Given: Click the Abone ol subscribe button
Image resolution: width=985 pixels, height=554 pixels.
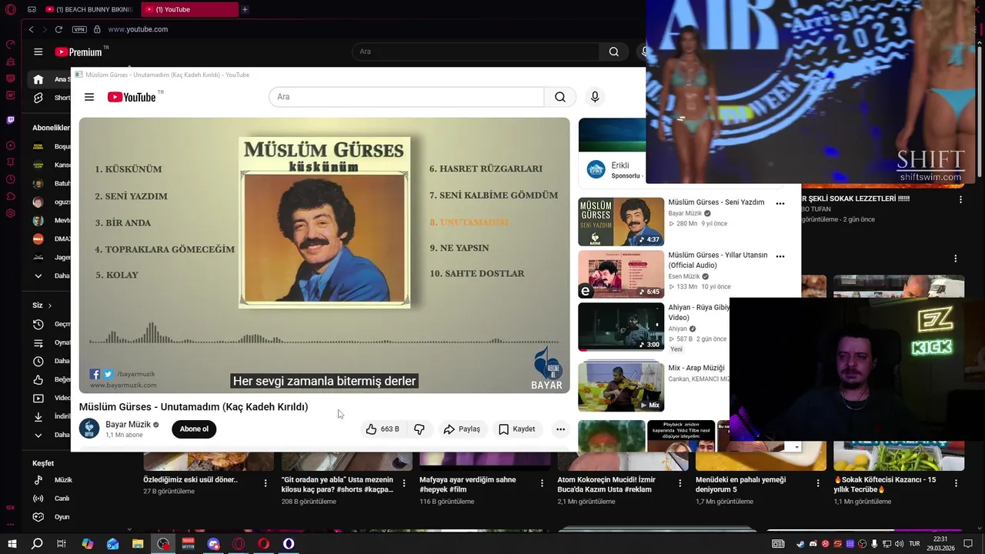Looking at the screenshot, I should pos(194,429).
